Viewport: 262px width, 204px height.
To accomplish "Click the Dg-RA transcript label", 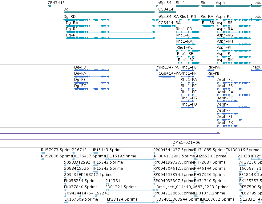I will 72,23.
